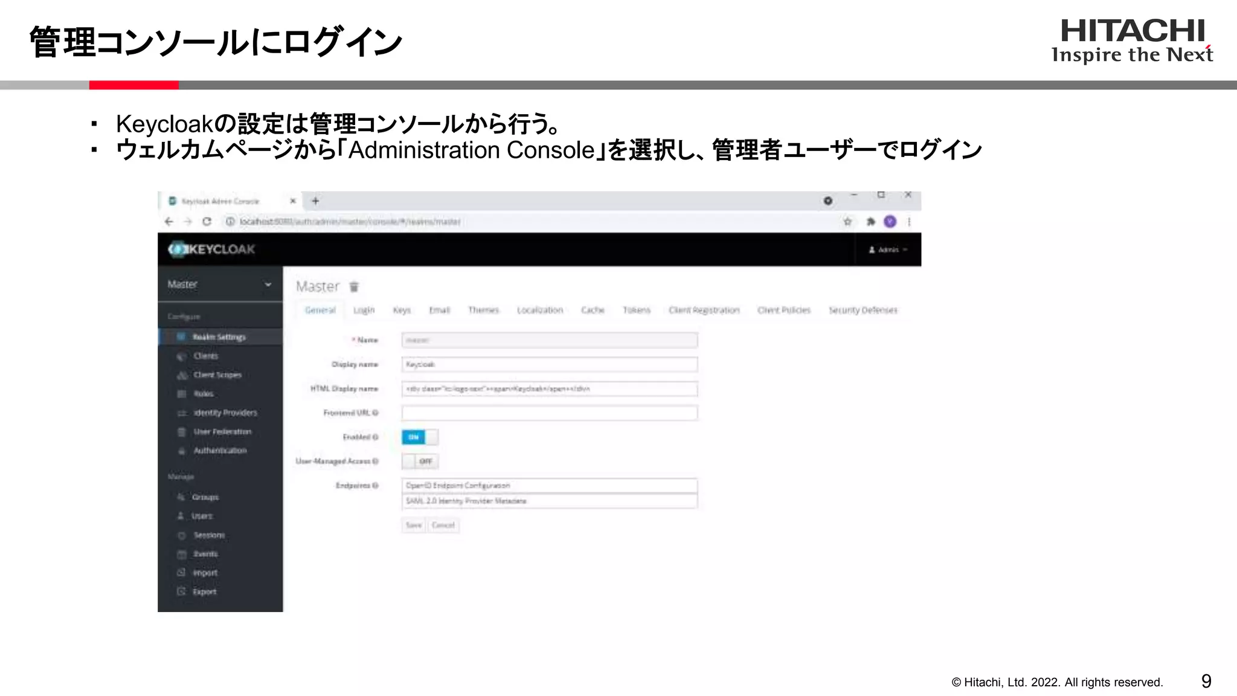
Task: Click the Import sidebar icon
Action: click(181, 572)
